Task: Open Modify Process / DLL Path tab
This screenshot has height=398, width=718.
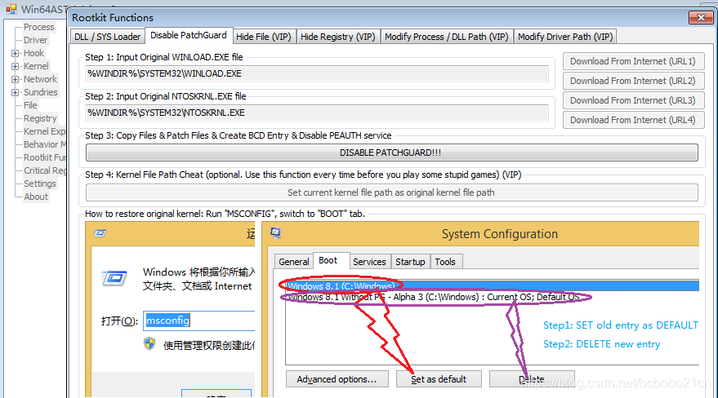Action: click(x=447, y=37)
